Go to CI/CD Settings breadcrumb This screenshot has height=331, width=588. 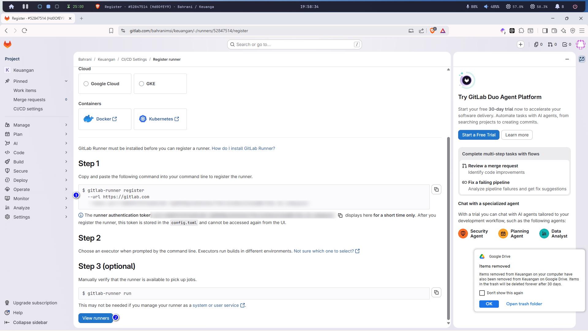click(134, 59)
